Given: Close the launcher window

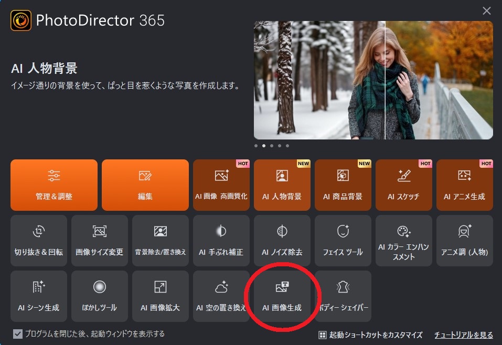Looking at the screenshot, I should (487, 11).
